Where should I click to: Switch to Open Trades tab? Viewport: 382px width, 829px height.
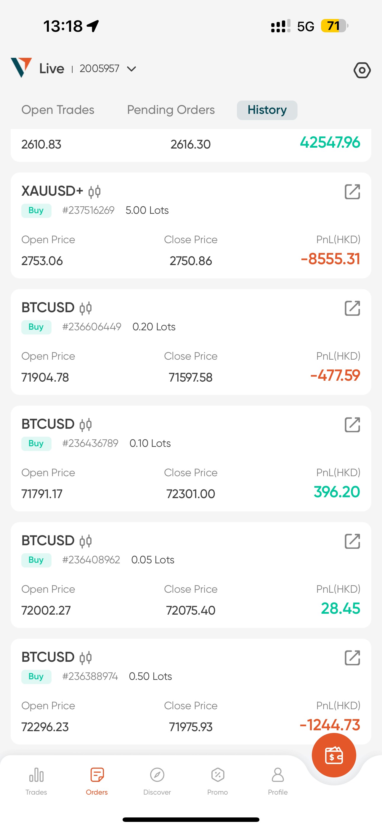tap(58, 110)
